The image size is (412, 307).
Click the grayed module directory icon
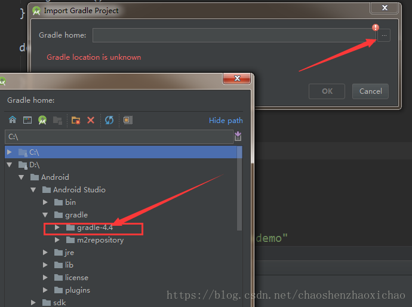(57, 121)
